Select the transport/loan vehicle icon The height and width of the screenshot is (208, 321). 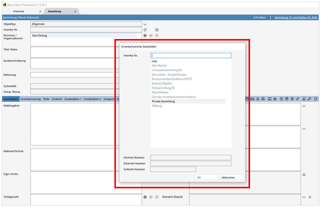coord(253,99)
